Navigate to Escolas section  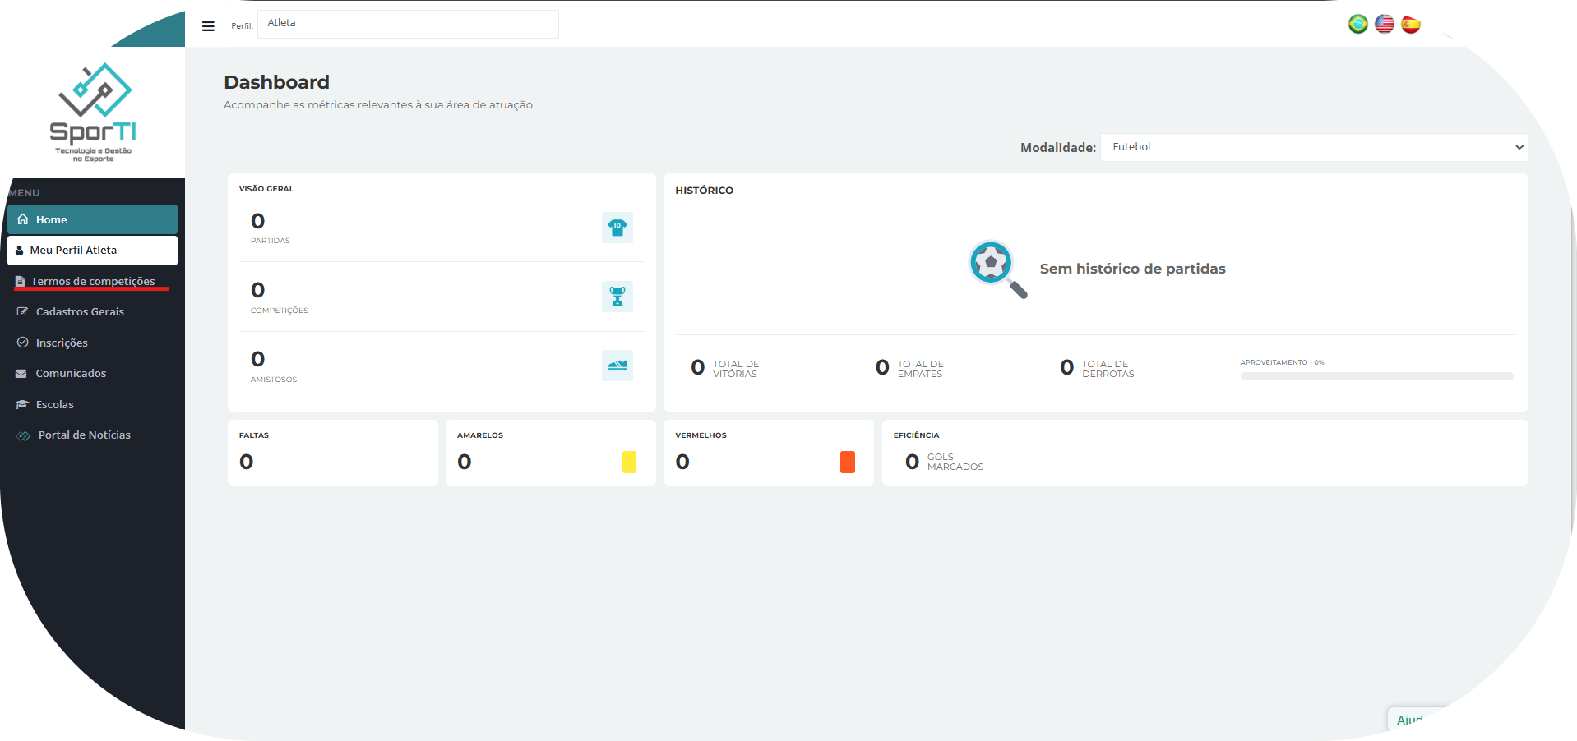[54, 404]
